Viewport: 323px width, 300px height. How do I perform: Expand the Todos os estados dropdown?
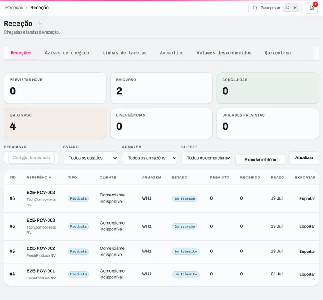pyautogui.click(x=91, y=158)
